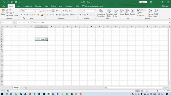Apply Percent Style format

point(85,15)
